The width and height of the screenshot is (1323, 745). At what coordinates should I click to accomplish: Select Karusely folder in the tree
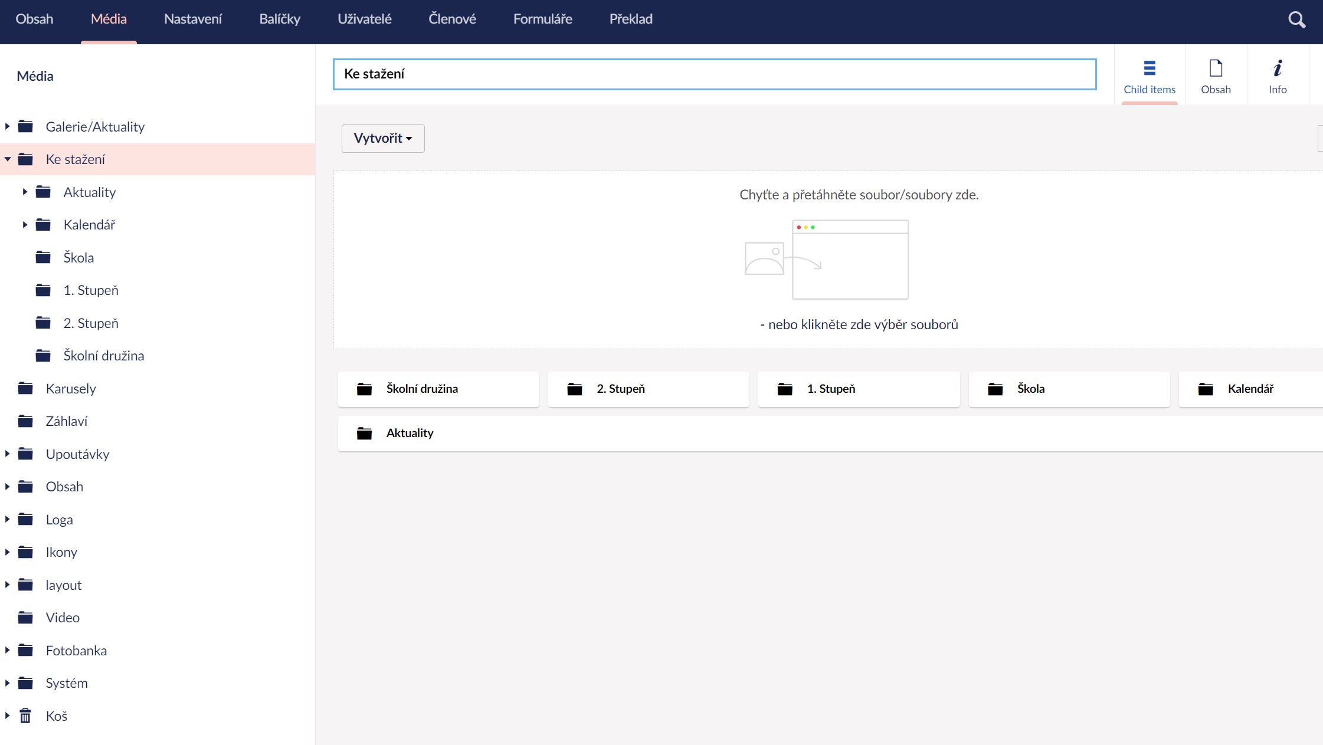[x=70, y=389]
